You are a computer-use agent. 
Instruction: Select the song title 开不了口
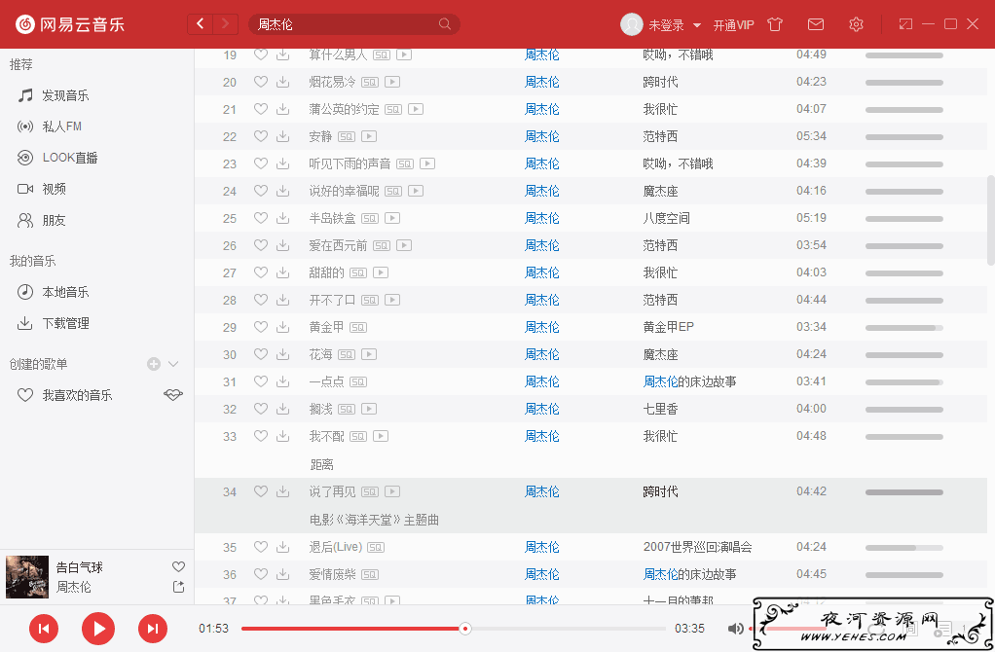(x=332, y=300)
